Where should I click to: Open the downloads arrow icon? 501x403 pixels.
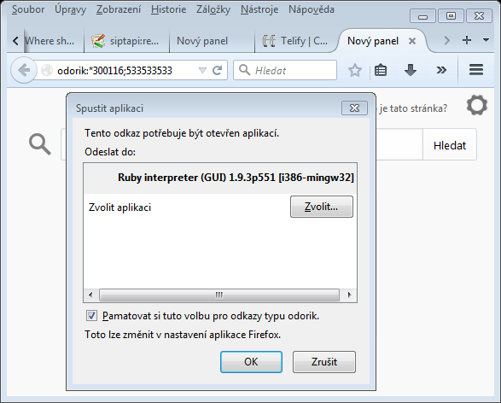tap(411, 70)
